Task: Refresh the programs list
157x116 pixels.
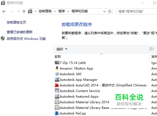Action: click(110, 11)
